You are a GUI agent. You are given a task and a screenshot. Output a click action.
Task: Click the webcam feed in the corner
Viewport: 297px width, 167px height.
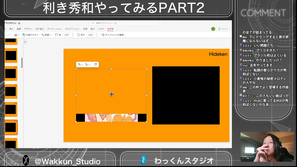(267, 147)
